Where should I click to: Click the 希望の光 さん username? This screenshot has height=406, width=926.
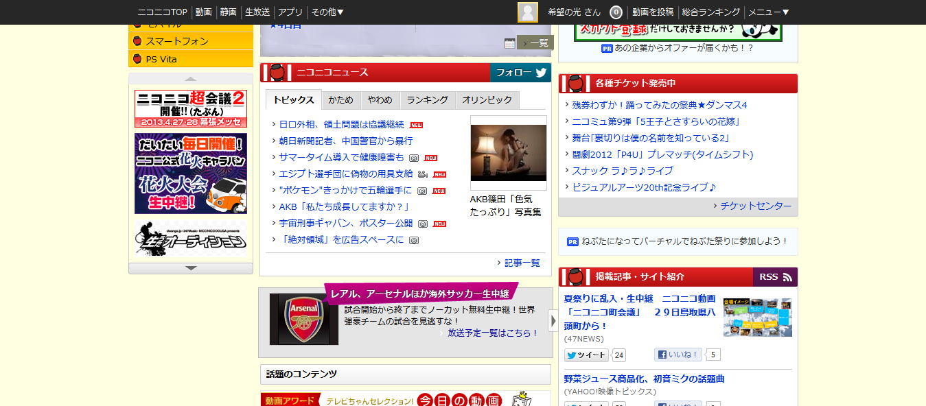[574, 12]
